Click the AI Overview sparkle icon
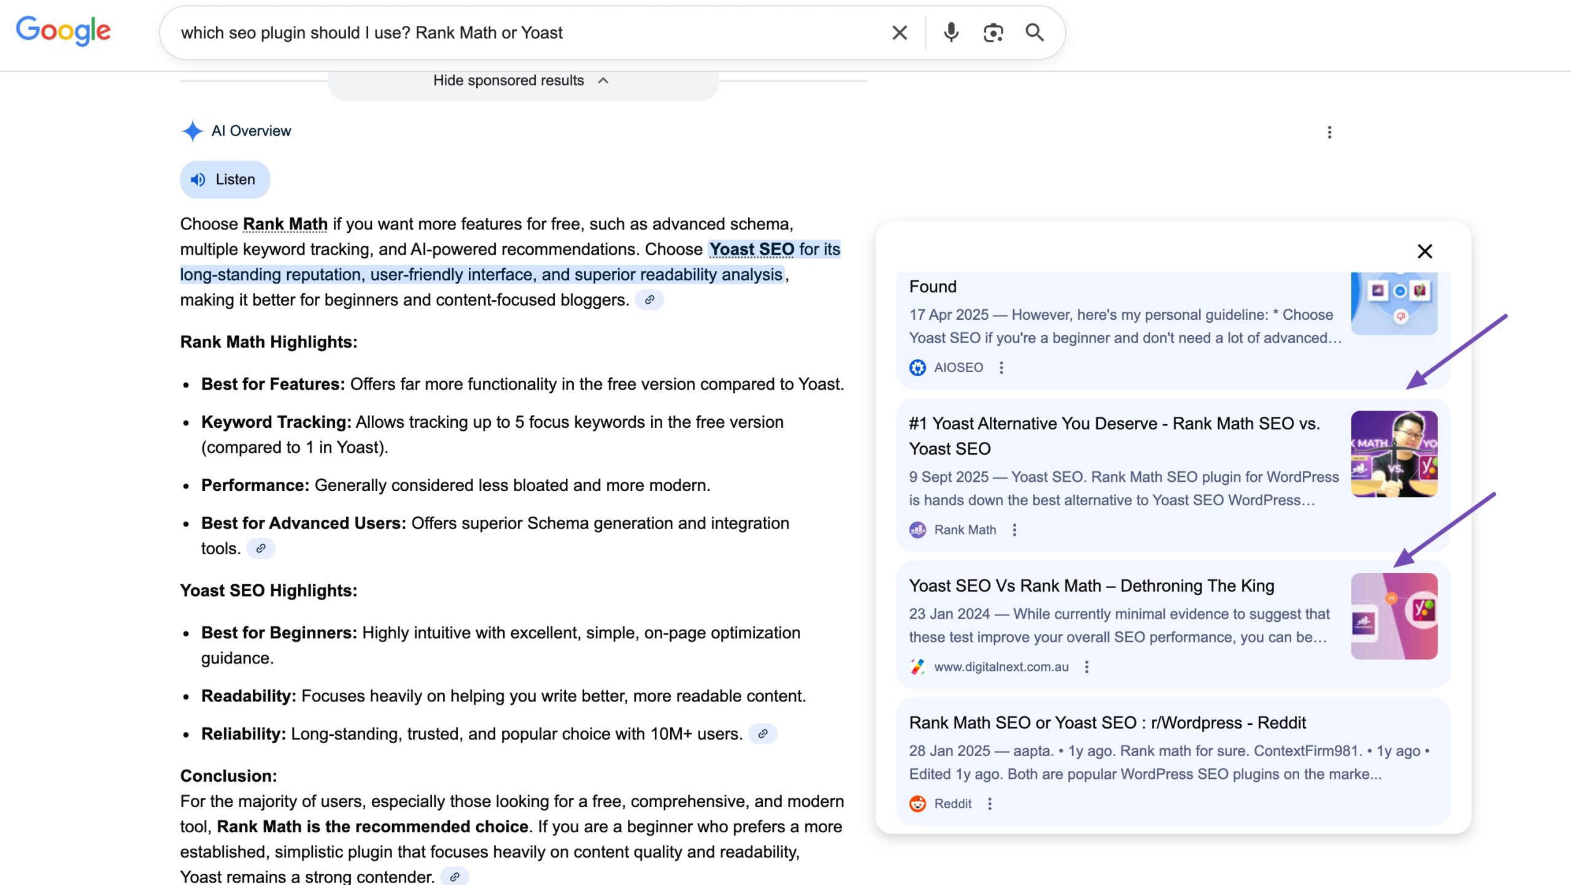 coord(192,131)
